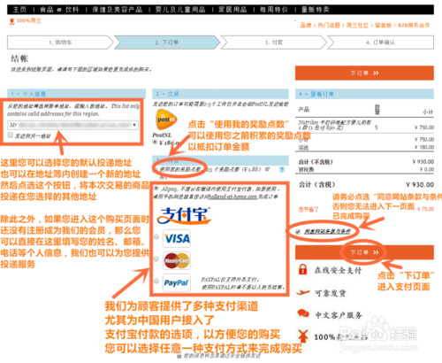The height and width of the screenshot is (363, 442).
Task: Open the 保健及美容产品 menu
Action: coord(118,10)
